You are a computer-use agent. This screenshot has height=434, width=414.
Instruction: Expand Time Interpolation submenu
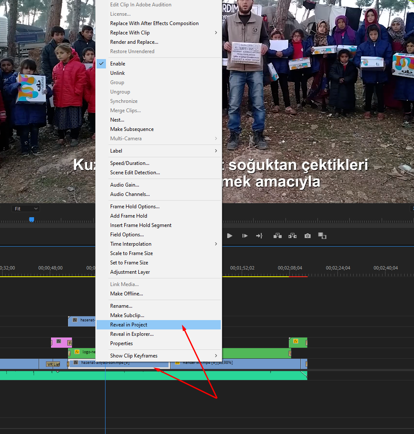pyautogui.click(x=159, y=244)
